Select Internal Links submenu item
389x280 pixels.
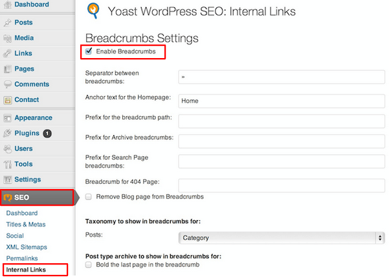[x=26, y=270]
